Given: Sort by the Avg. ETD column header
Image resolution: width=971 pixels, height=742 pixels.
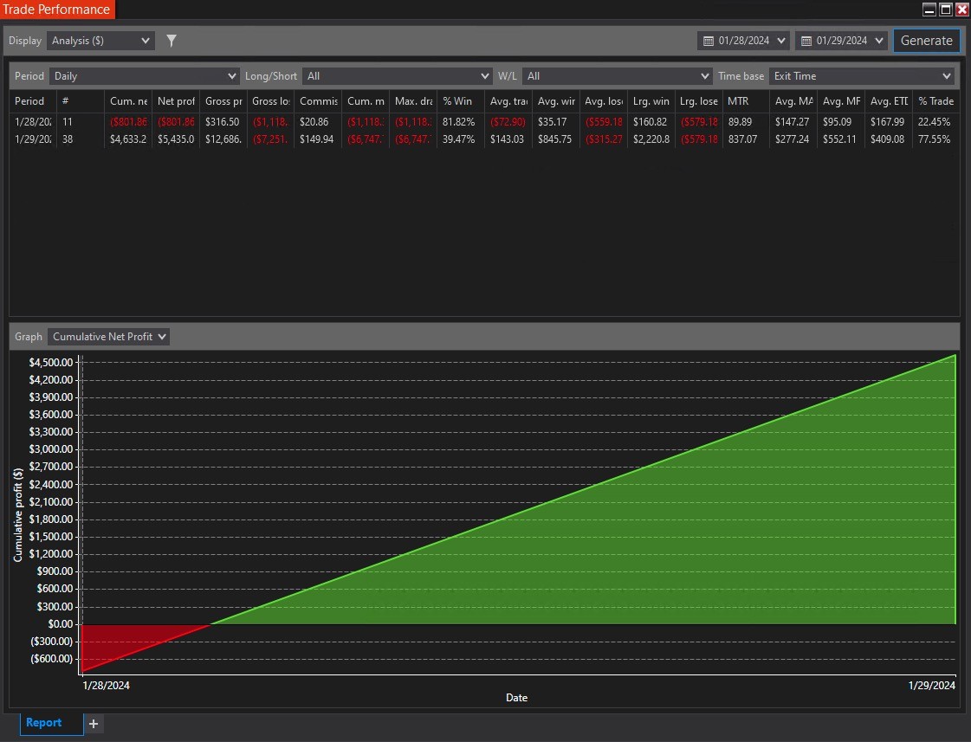Looking at the screenshot, I should pyautogui.click(x=889, y=101).
